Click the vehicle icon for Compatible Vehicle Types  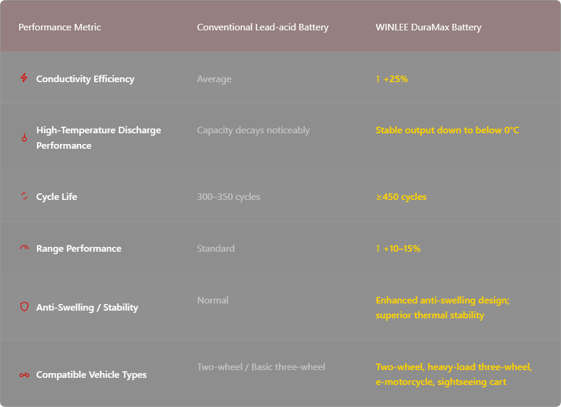(23, 375)
